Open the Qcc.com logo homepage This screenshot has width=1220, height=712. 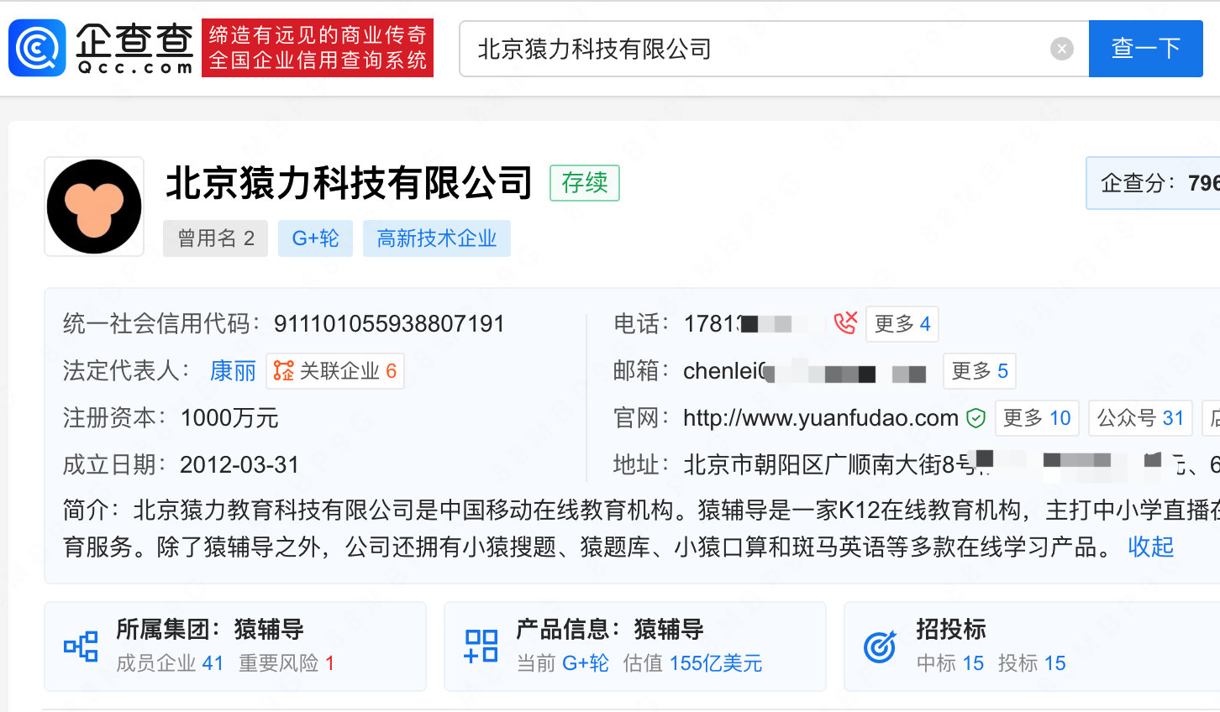(x=102, y=48)
